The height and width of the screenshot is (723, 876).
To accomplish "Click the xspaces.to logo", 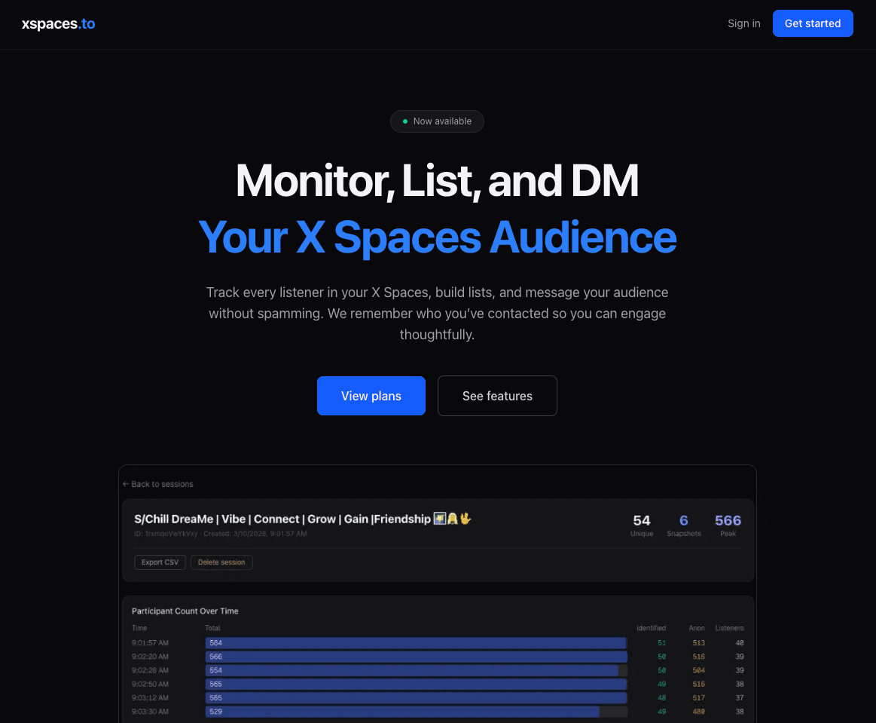I will (x=58, y=23).
